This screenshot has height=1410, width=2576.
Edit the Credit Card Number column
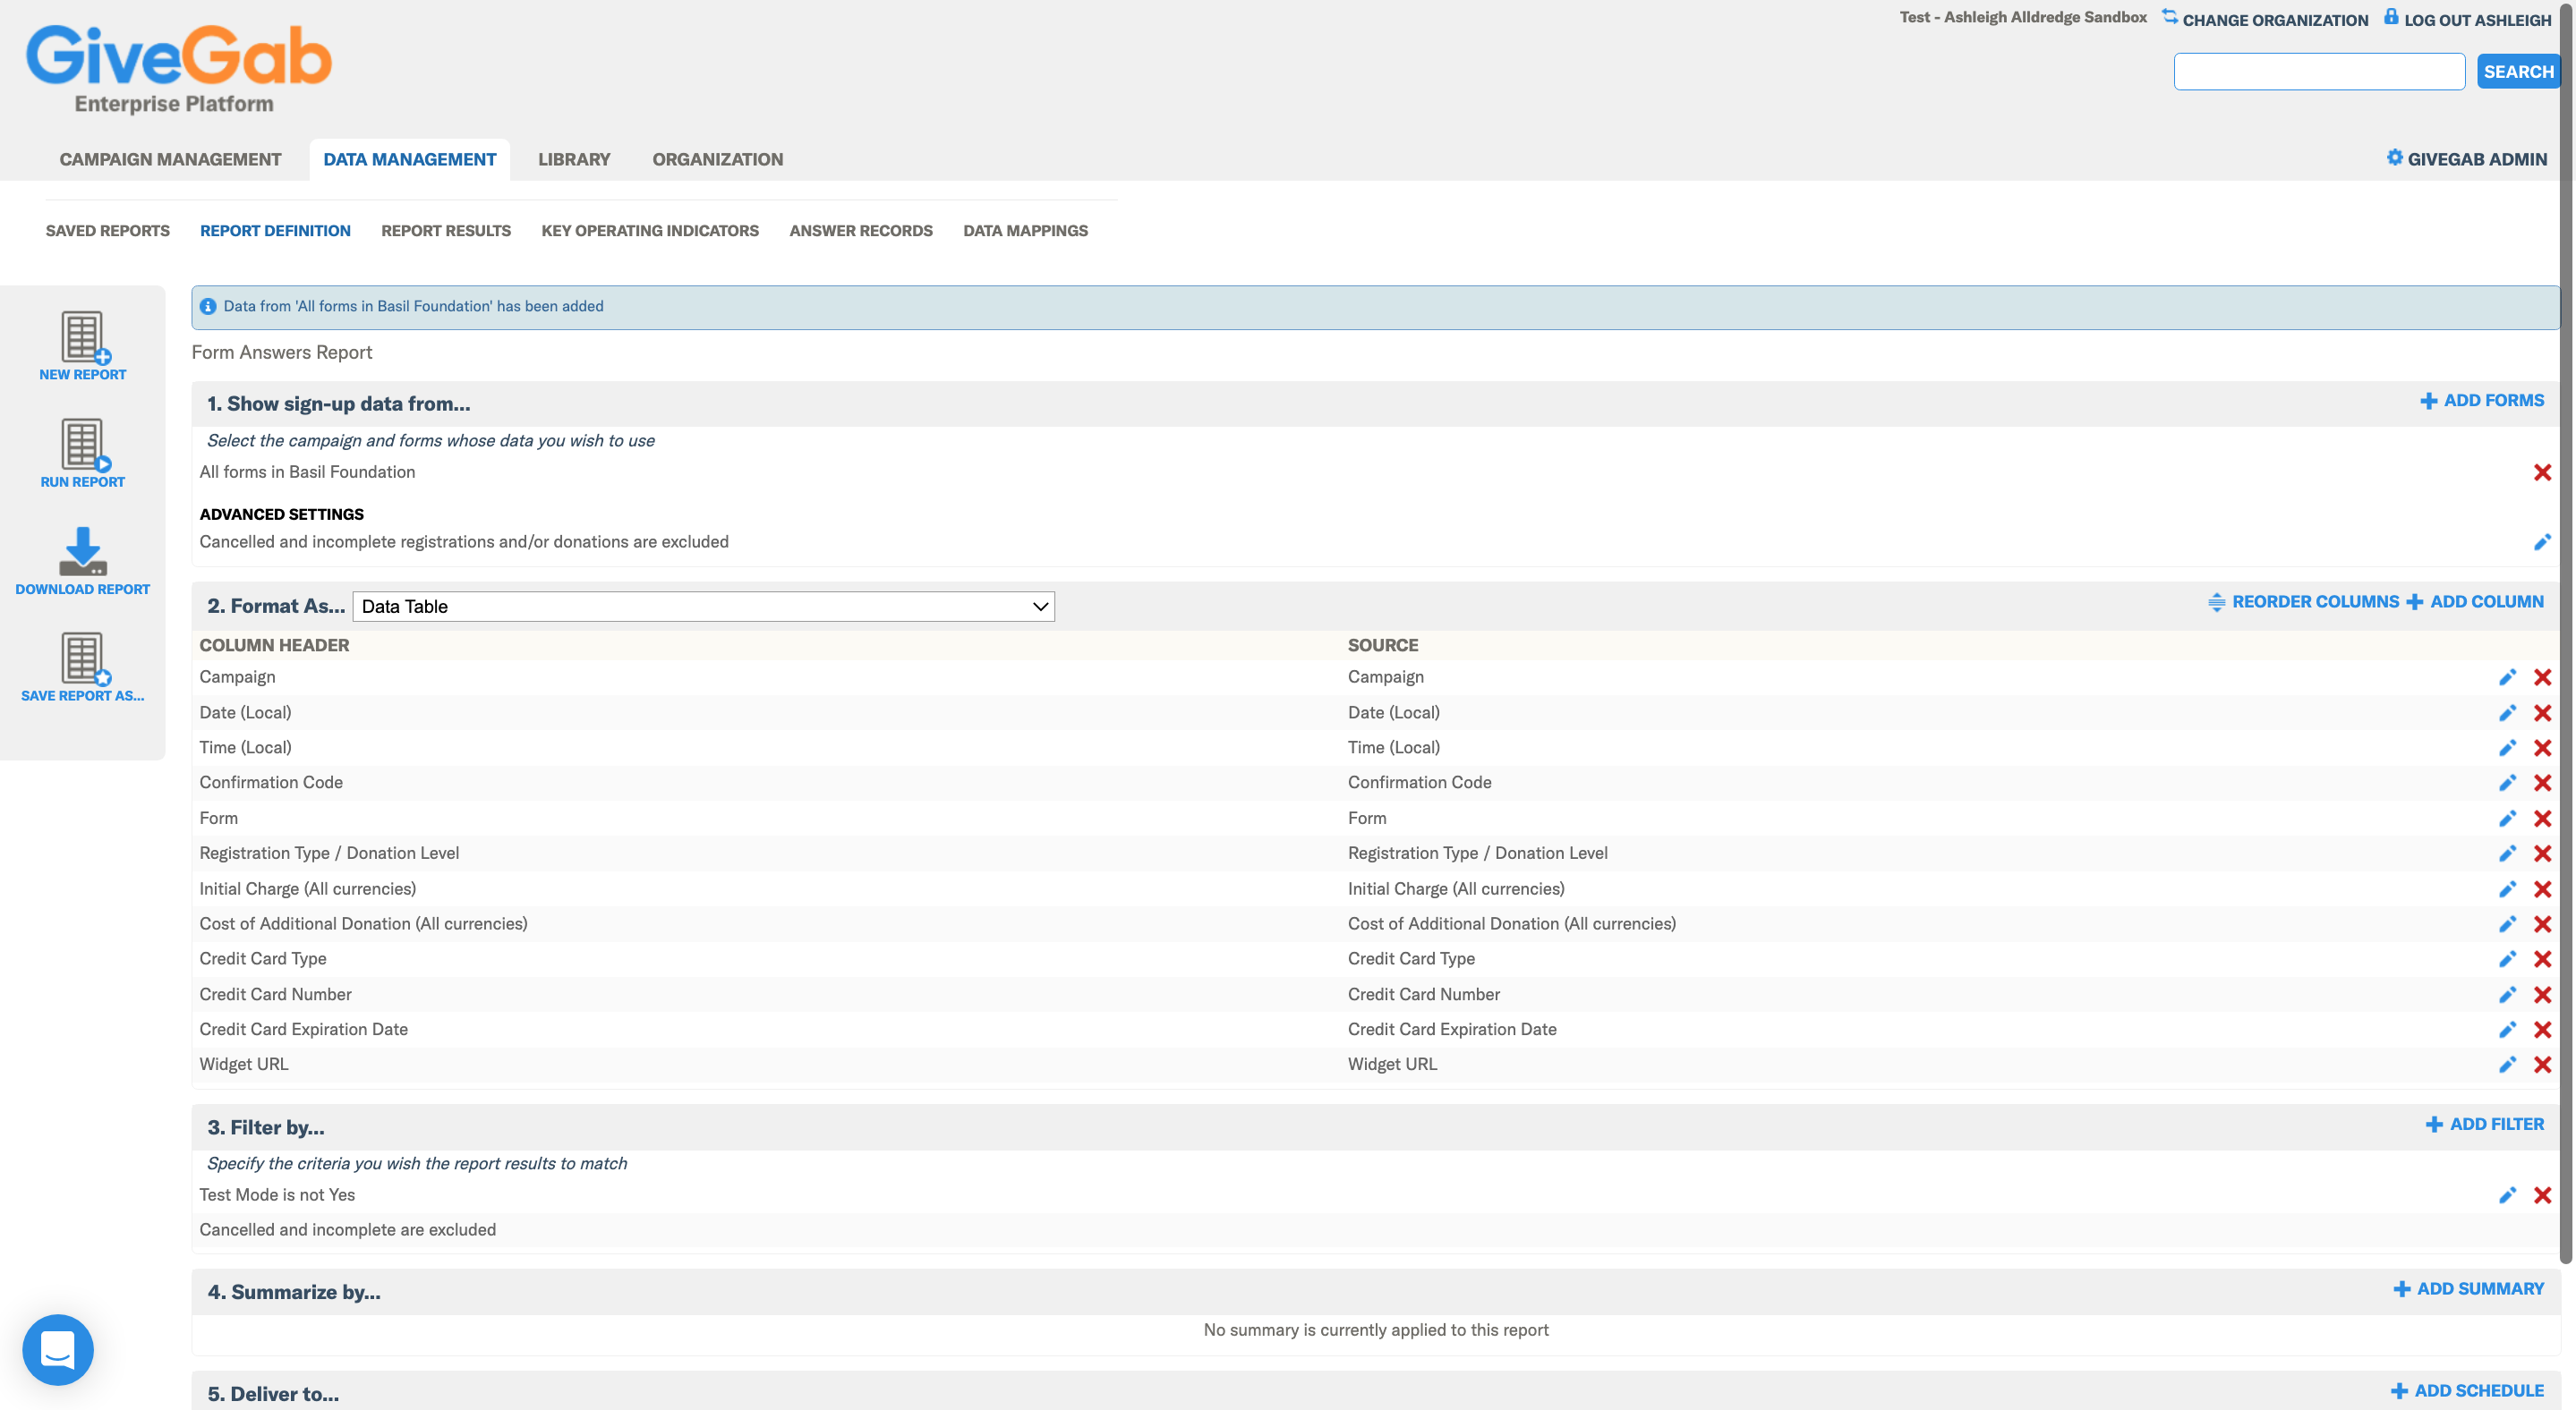2507,995
